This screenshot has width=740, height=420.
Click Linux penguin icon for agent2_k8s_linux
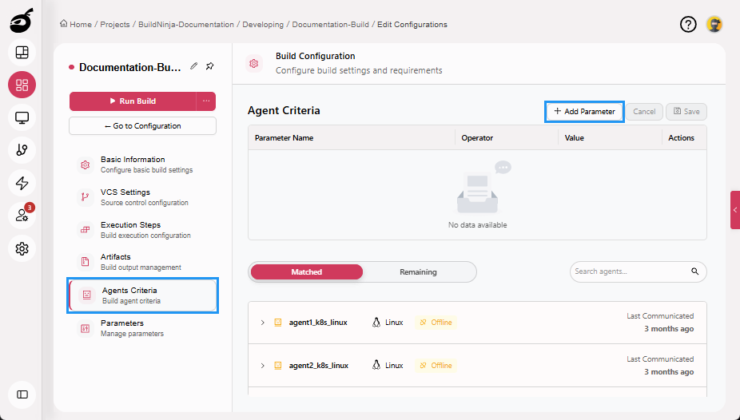376,366
